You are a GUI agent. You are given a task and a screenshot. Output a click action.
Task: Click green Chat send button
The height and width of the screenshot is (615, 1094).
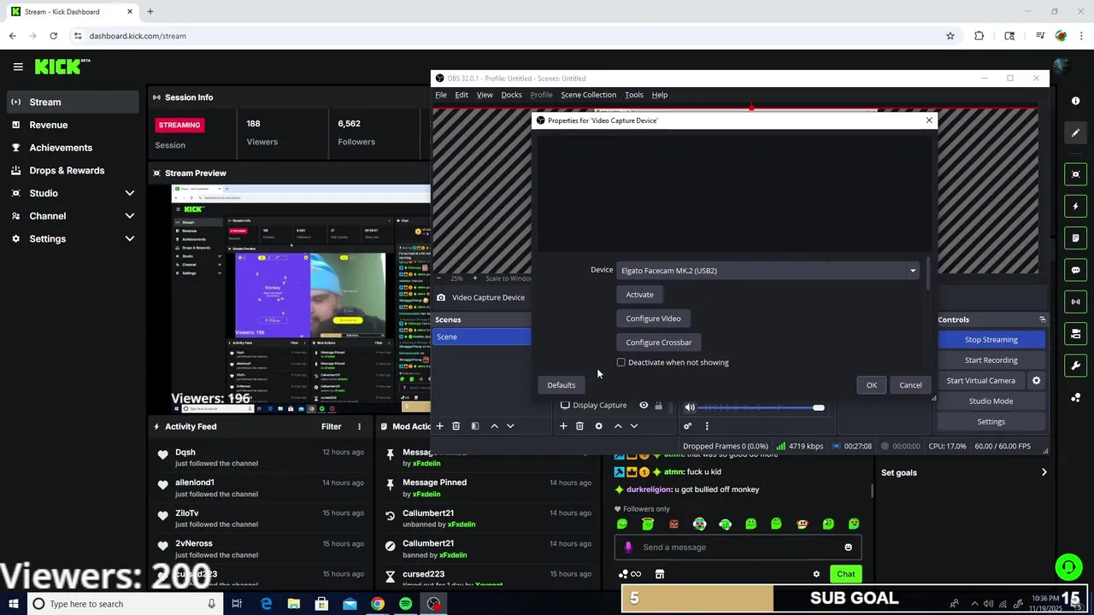(845, 574)
